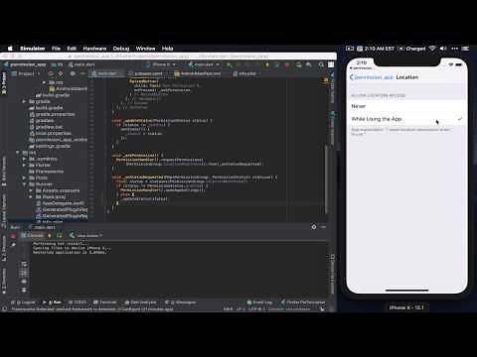Expand the Pods folder
Screen dimensions: 477x357
coord(24,178)
